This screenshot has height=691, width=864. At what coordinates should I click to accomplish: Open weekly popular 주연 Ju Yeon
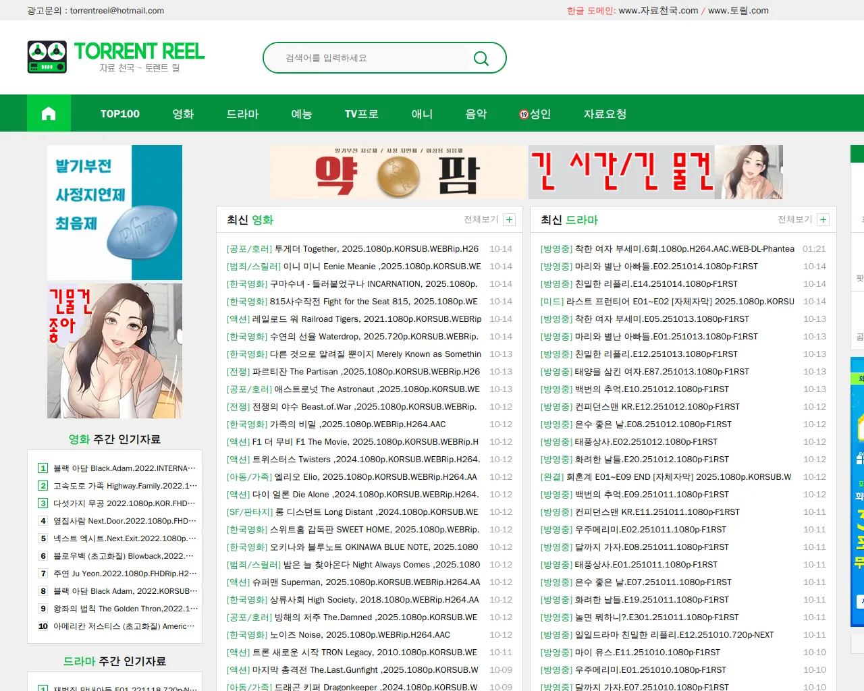coord(125,574)
